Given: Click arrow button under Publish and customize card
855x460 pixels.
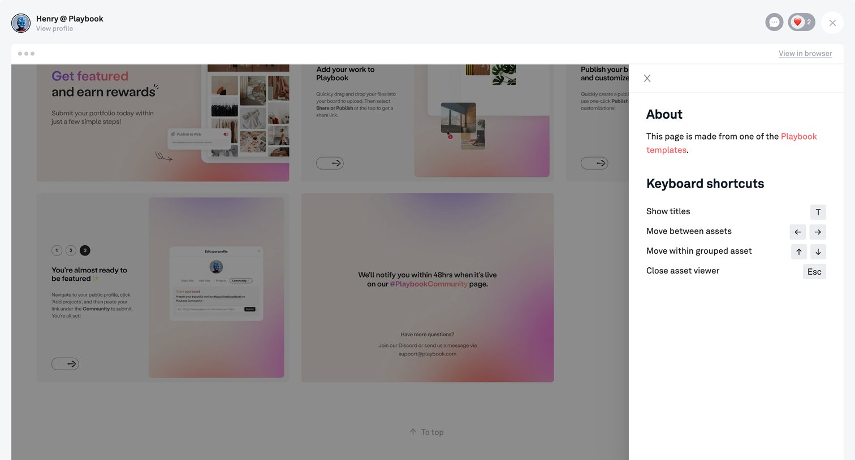Looking at the screenshot, I should [594, 163].
